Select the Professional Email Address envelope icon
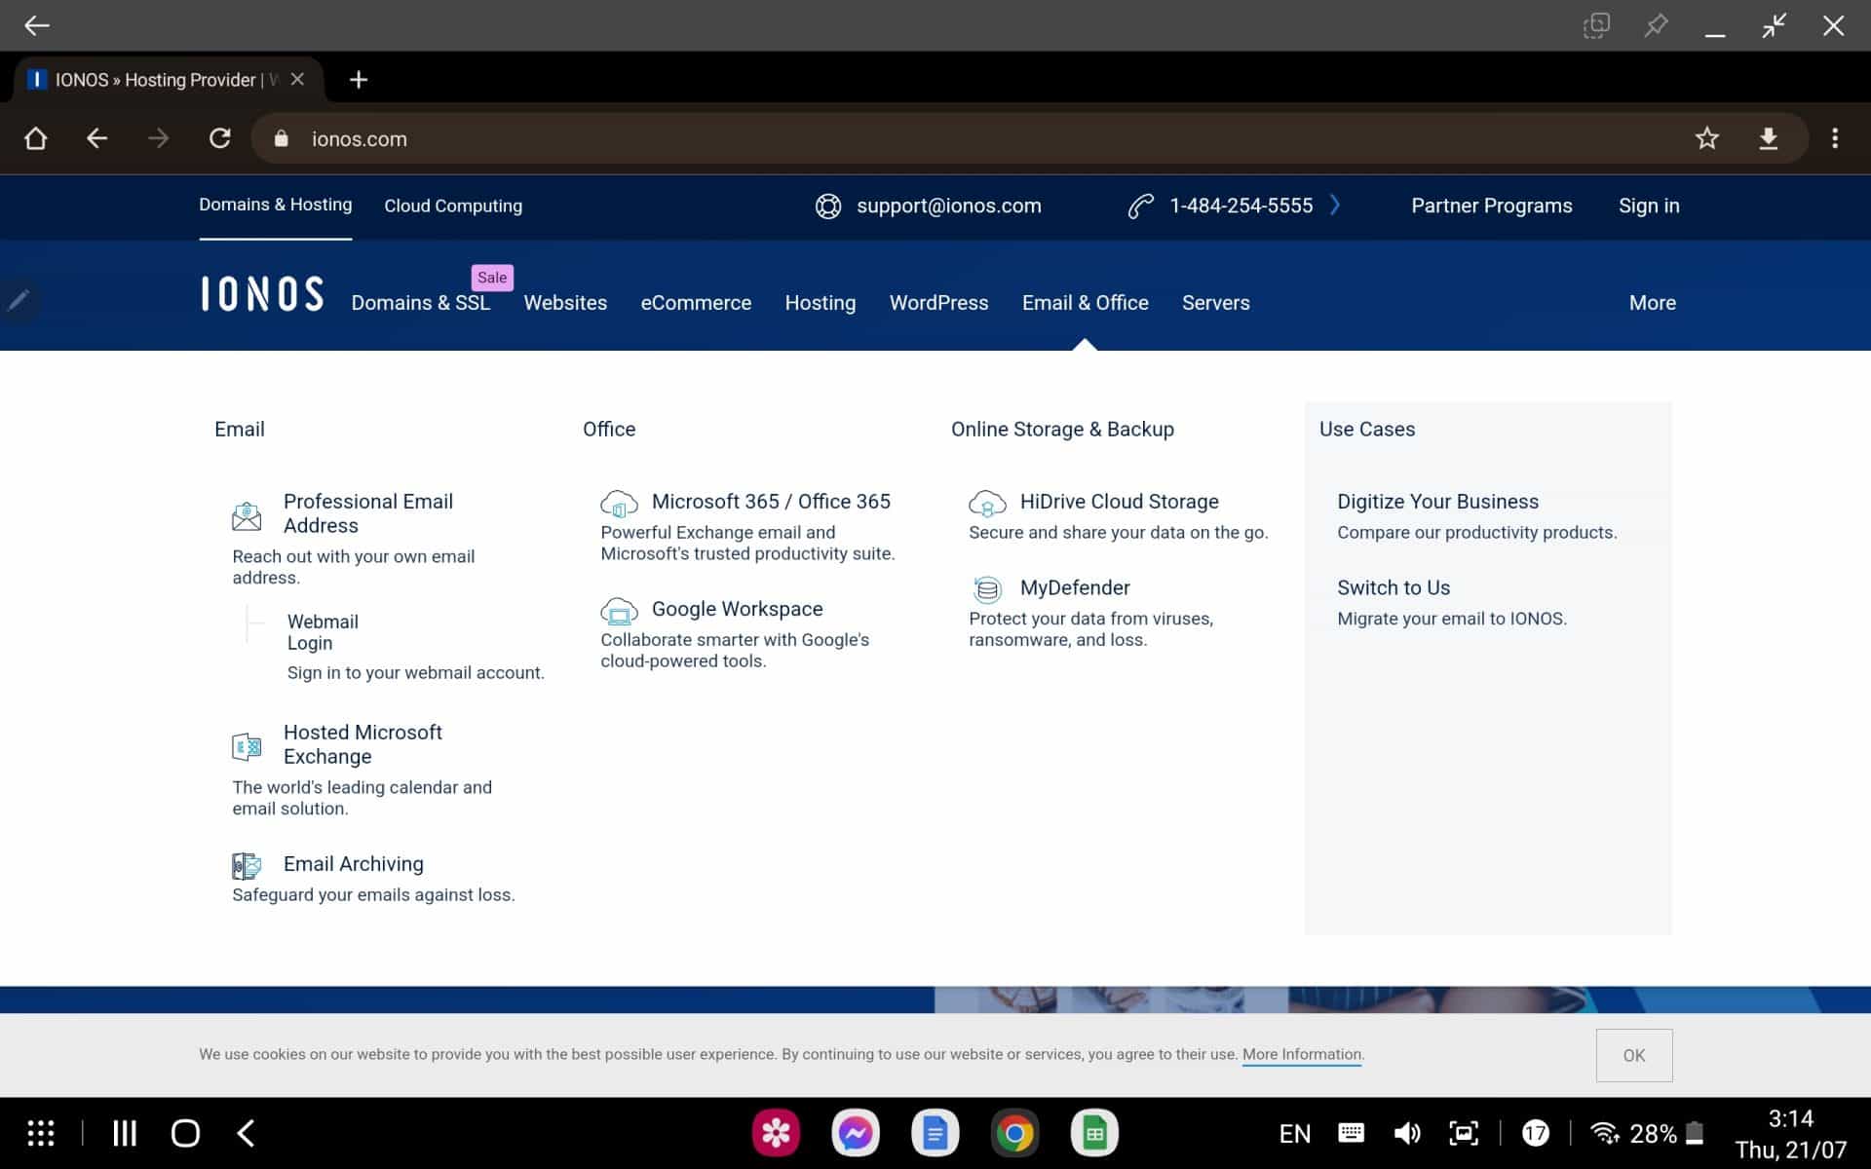Viewport: 1871px width, 1169px height. click(x=247, y=514)
